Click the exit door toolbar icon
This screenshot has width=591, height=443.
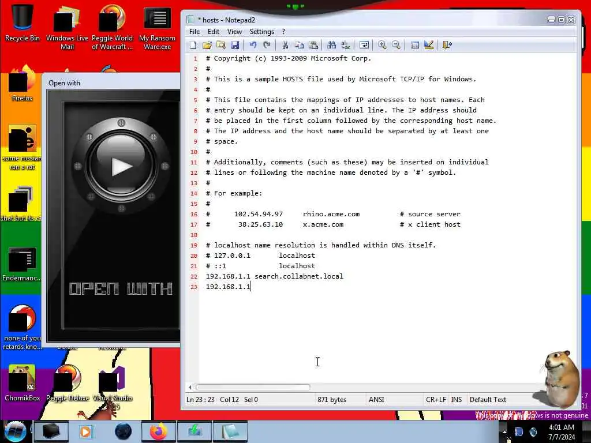447,45
